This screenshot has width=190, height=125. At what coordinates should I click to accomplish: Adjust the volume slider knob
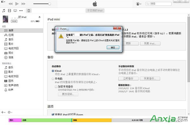click(x=49, y=4)
